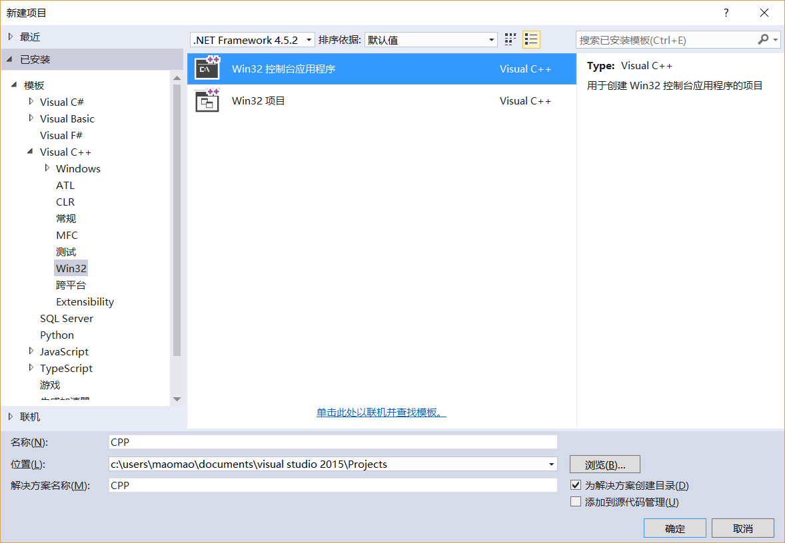Select Win32 项目 template row
The image size is (785, 543).
pyautogui.click(x=381, y=100)
